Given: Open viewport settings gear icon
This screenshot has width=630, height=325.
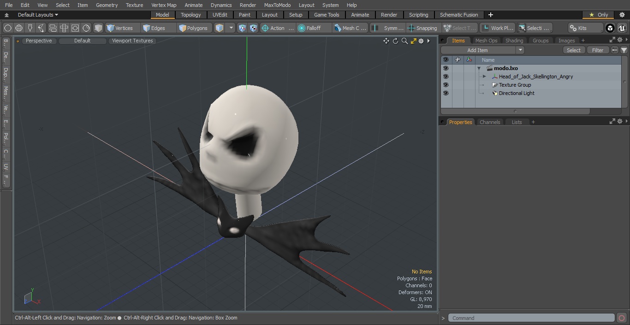Looking at the screenshot, I should coord(421,41).
